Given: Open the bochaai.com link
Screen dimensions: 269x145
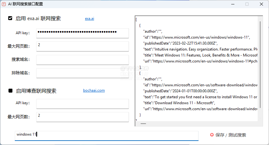Looking at the screenshot, I should click(94, 90).
